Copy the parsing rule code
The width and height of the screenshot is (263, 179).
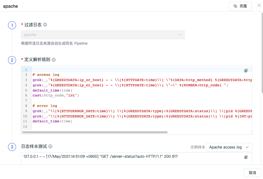246,71
